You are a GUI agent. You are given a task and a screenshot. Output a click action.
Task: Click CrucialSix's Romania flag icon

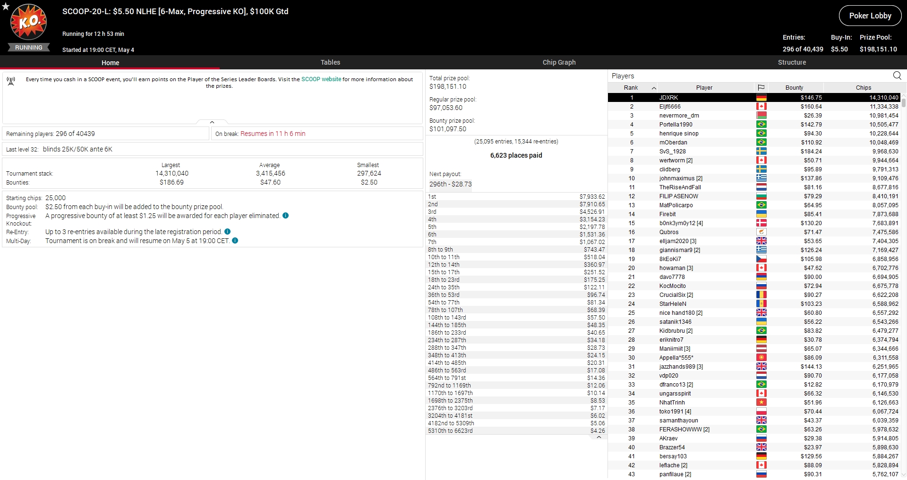pyautogui.click(x=761, y=295)
